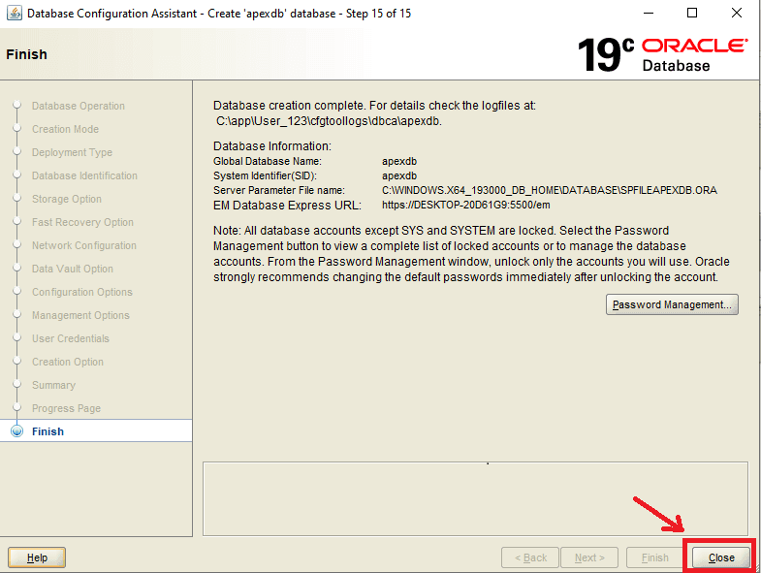The width and height of the screenshot is (761, 573).
Task: Select the Database Operation step
Action: tap(78, 106)
